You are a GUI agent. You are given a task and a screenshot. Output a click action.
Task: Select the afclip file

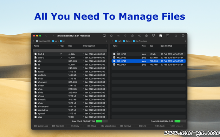pyautogui.click(x=70, y=78)
